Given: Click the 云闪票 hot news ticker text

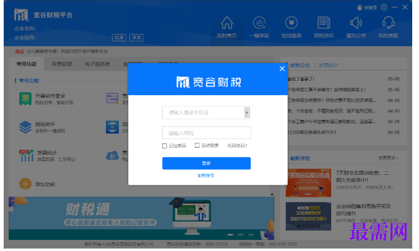Looking at the screenshot, I should (x=67, y=51).
